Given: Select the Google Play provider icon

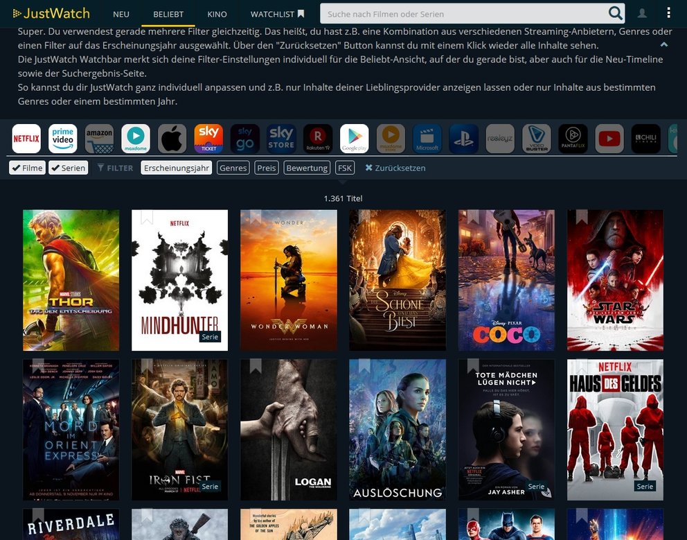Looking at the screenshot, I should pyautogui.click(x=355, y=139).
